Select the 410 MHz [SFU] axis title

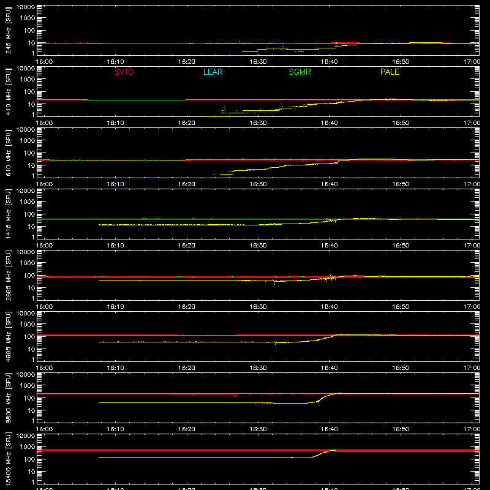[x=8, y=91]
